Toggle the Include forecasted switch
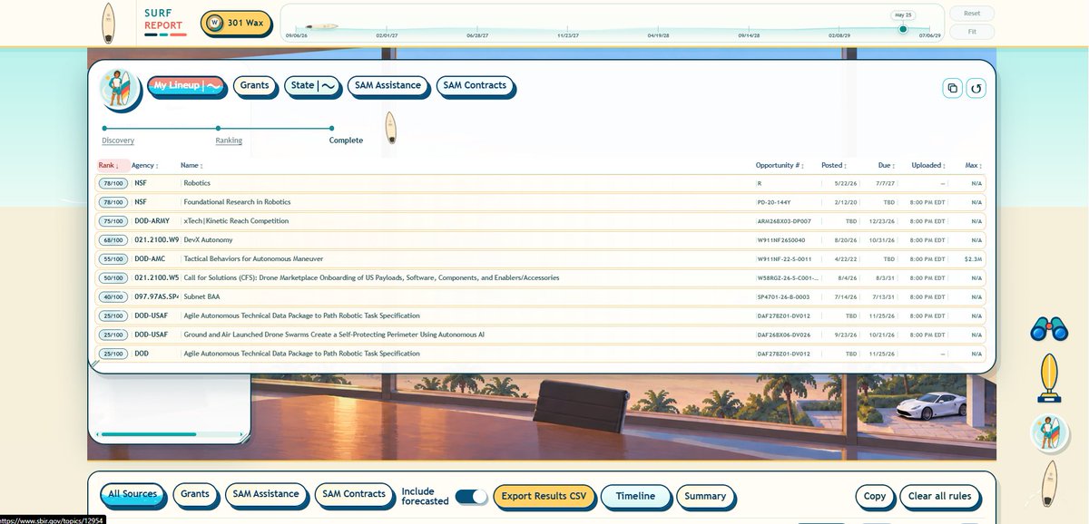This screenshot has width=1089, height=524. coord(471,496)
